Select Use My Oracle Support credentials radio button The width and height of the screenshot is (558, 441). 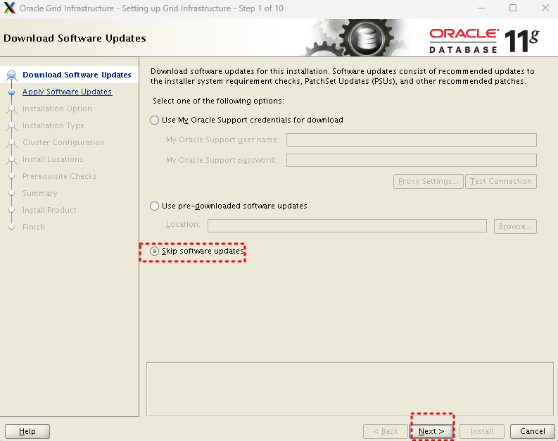point(154,120)
